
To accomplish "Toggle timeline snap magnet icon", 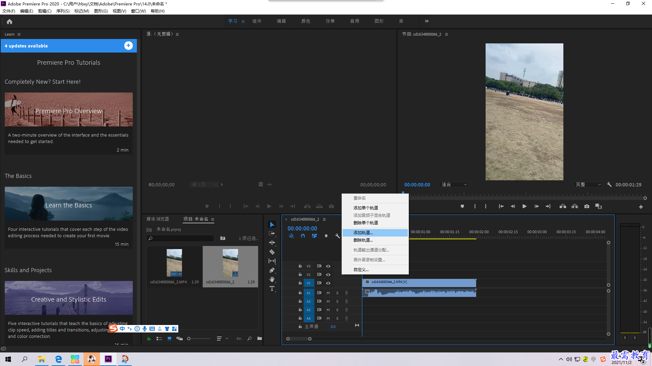I will pos(303,236).
